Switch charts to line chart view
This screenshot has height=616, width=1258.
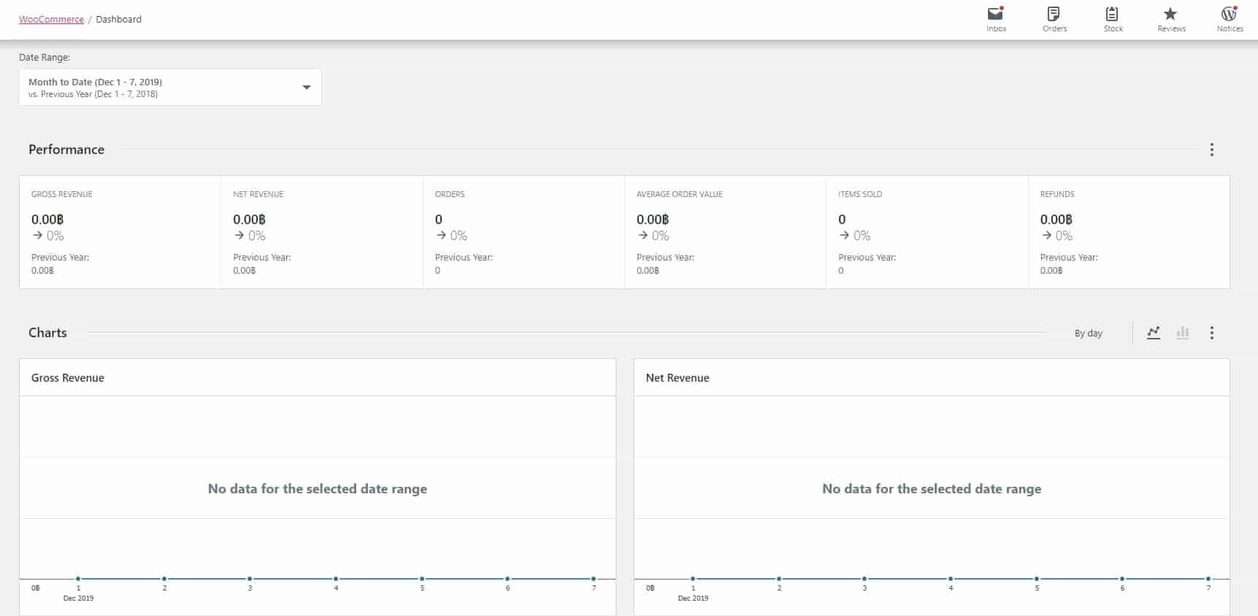(x=1154, y=333)
